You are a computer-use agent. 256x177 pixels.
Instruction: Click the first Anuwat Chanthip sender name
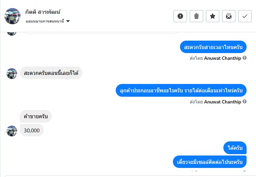pyautogui.click(x=222, y=58)
